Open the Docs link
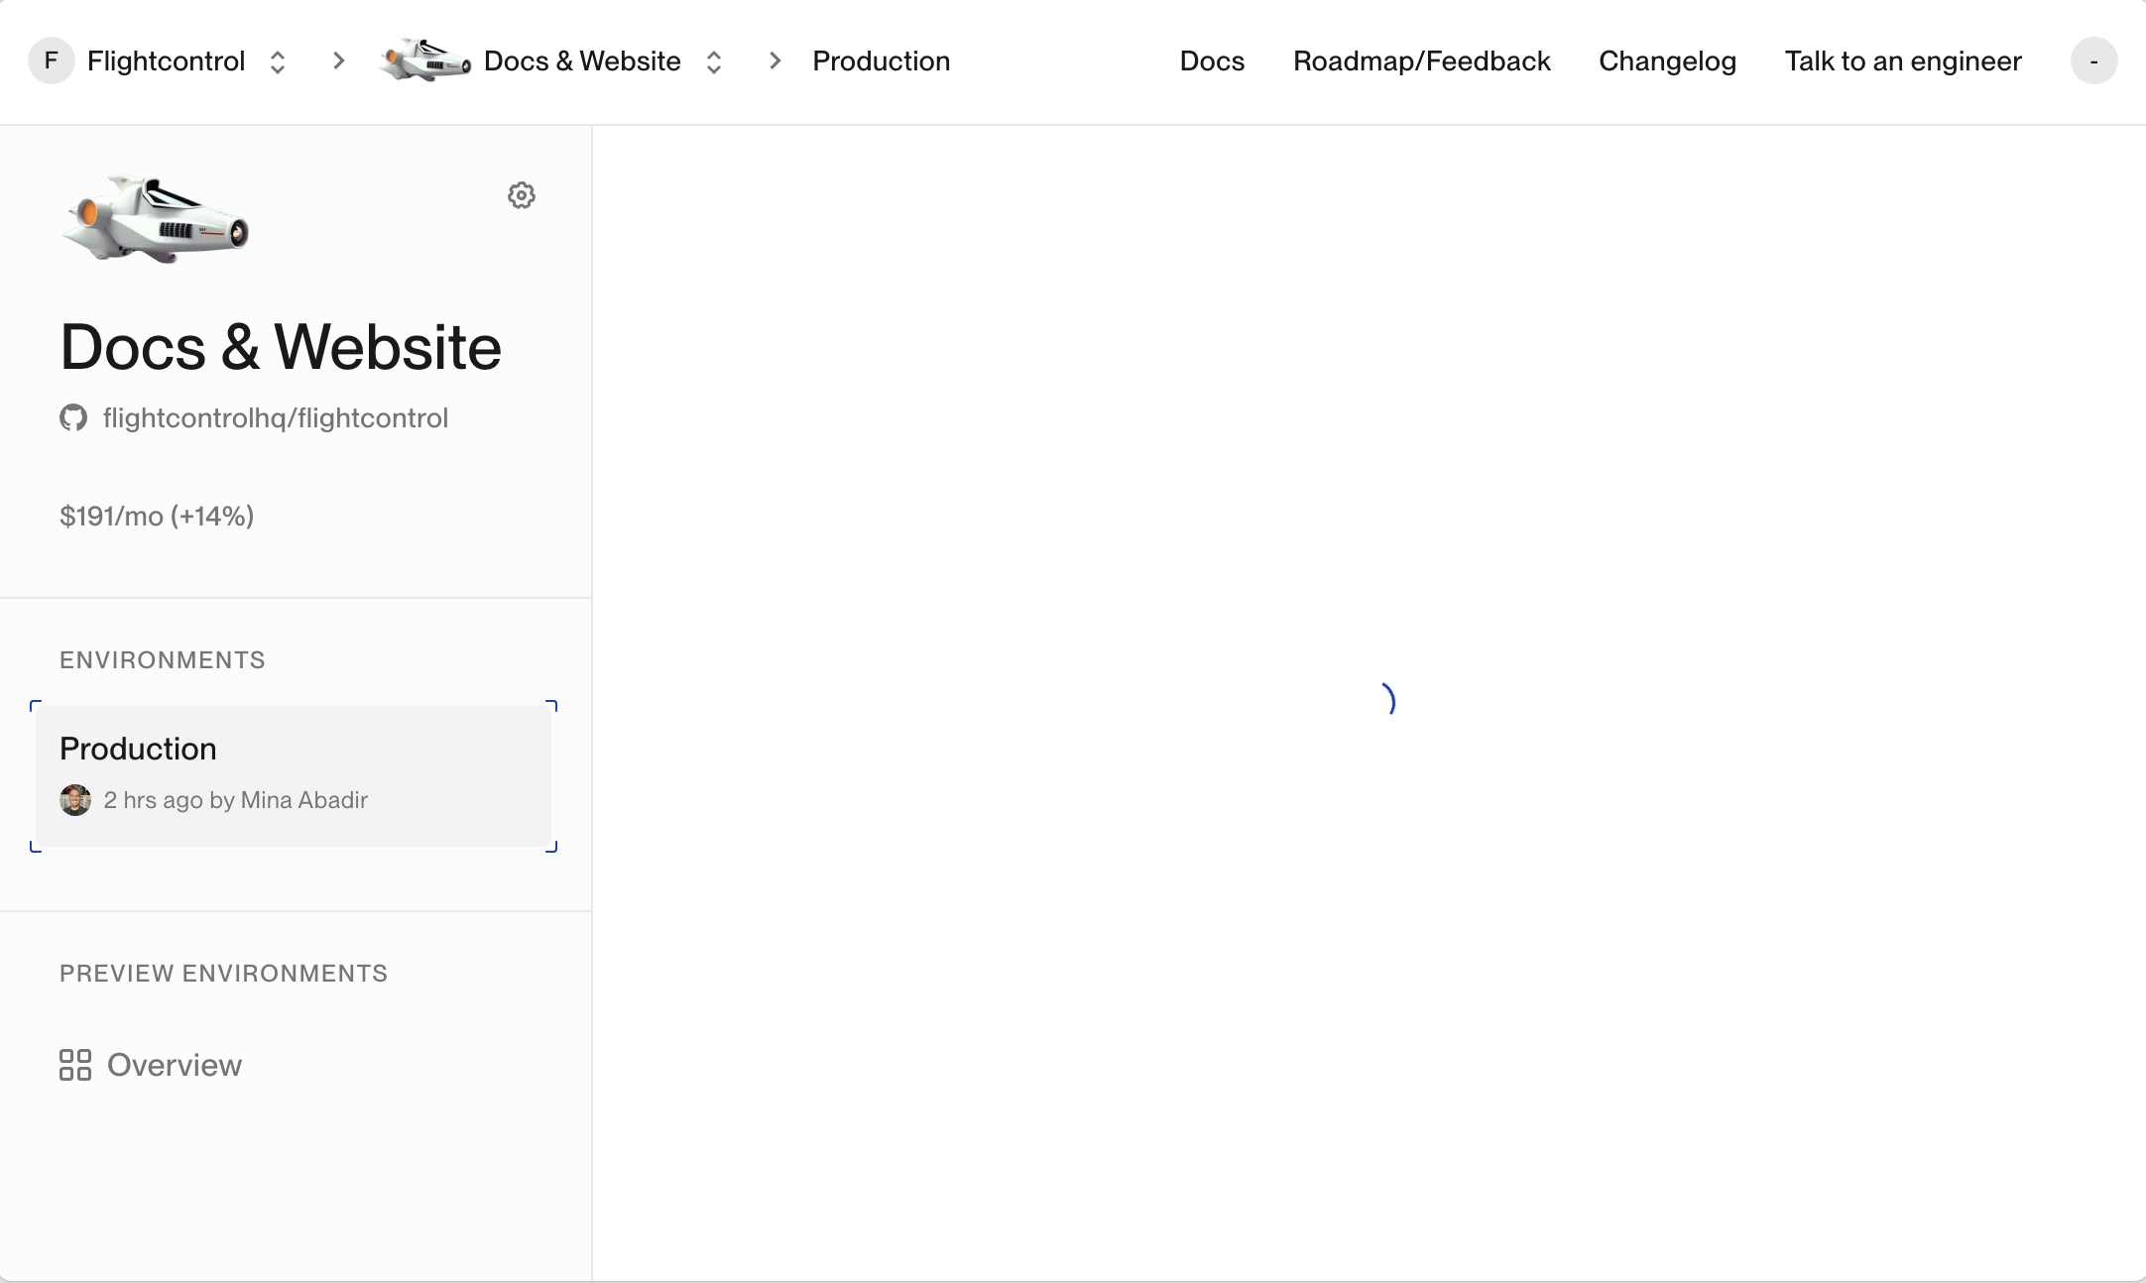Image resolution: width=2146 pixels, height=1283 pixels. (1212, 61)
